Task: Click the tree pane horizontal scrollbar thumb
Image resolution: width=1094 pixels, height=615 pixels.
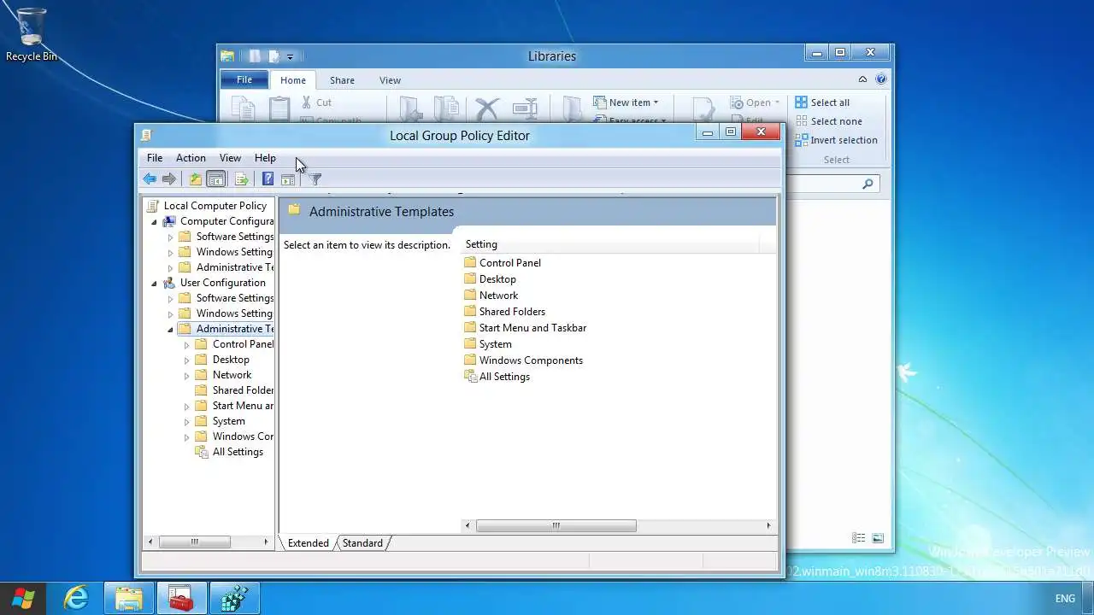Action: point(194,542)
